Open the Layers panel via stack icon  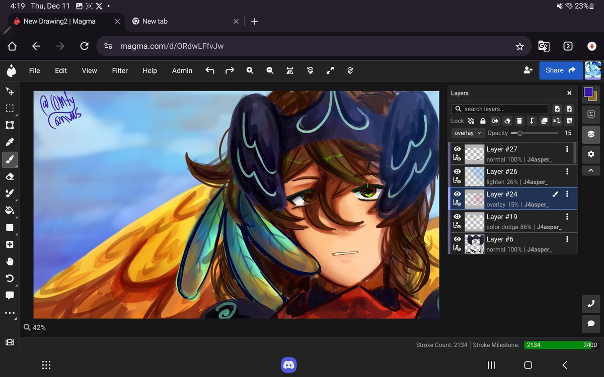pos(591,134)
